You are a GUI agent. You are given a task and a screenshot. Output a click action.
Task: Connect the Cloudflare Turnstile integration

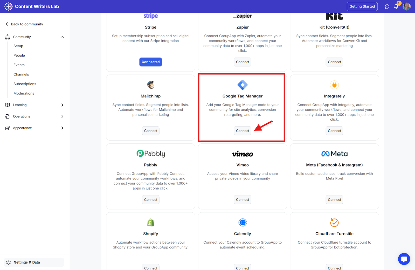[x=334, y=268]
